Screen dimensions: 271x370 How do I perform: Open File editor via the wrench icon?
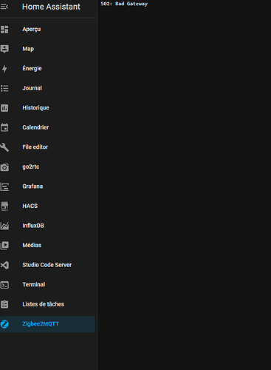click(4, 147)
